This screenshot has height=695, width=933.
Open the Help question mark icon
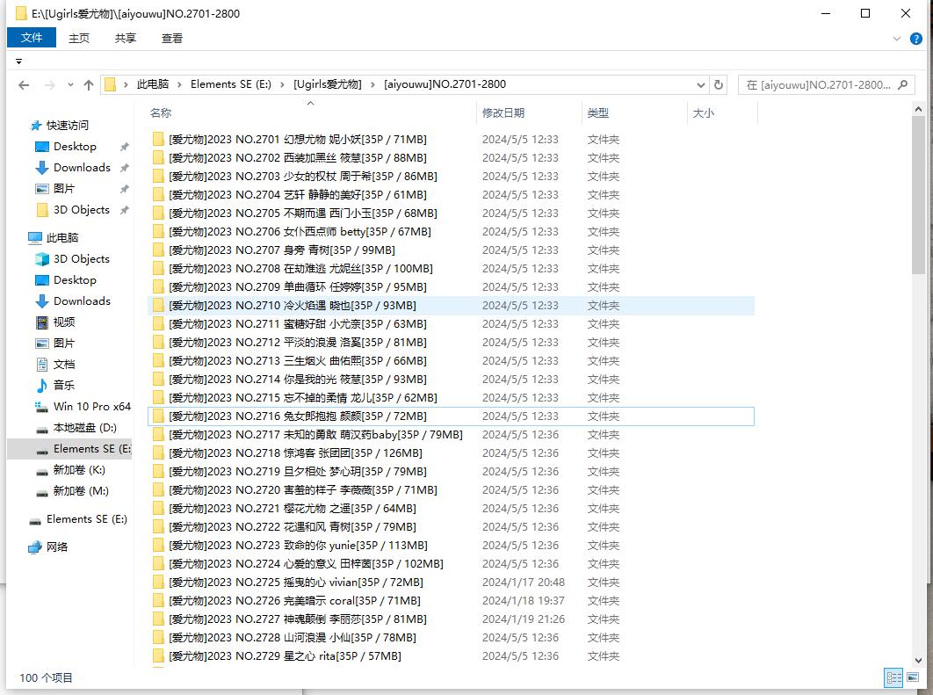coord(916,39)
